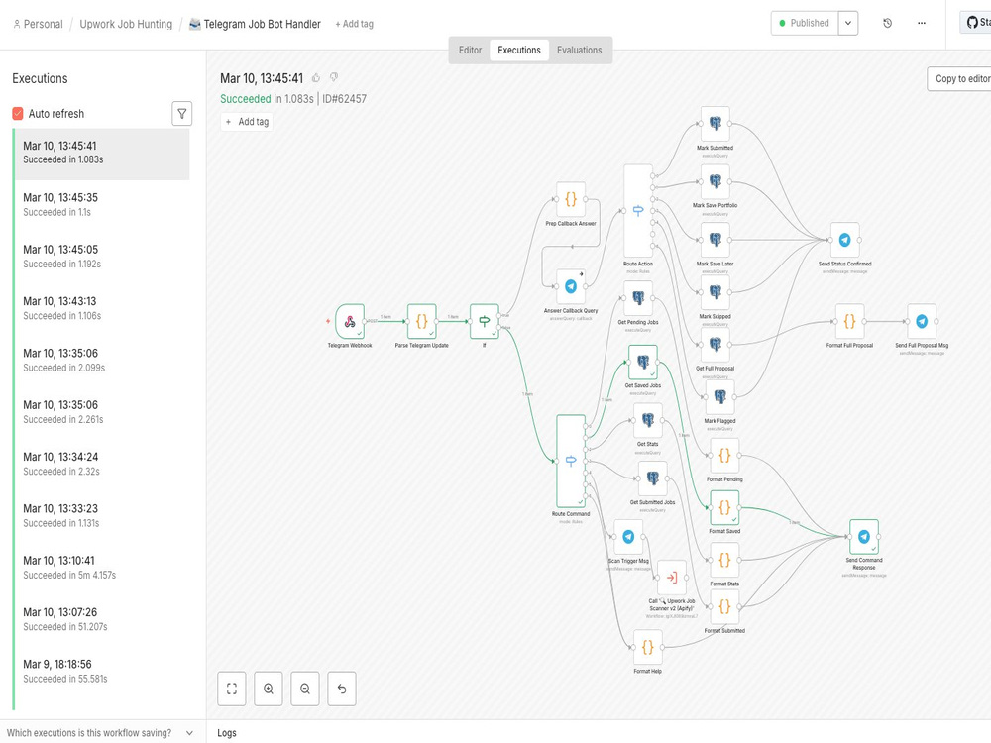Select the Parse Telegram Update node

click(421, 322)
